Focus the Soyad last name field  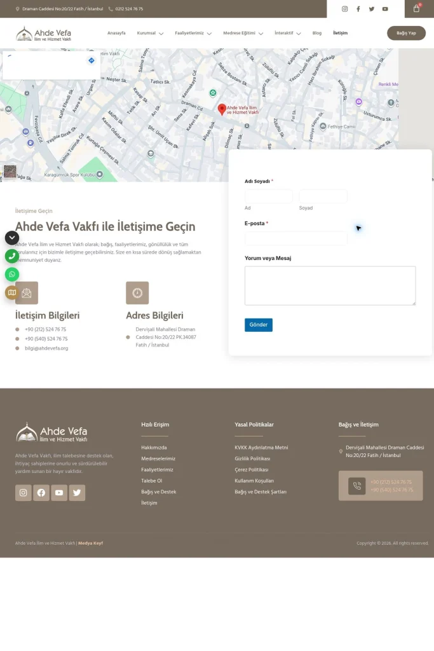coord(323,196)
